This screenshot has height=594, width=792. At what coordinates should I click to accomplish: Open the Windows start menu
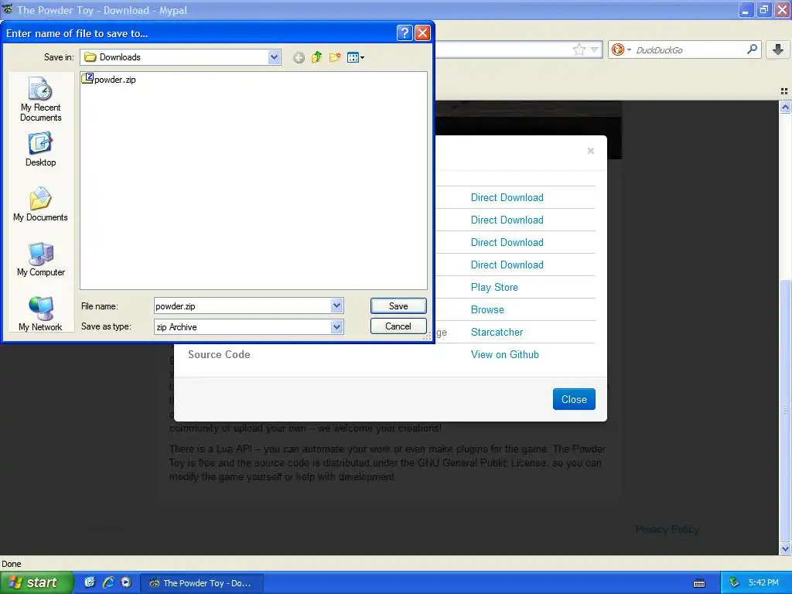coord(36,583)
